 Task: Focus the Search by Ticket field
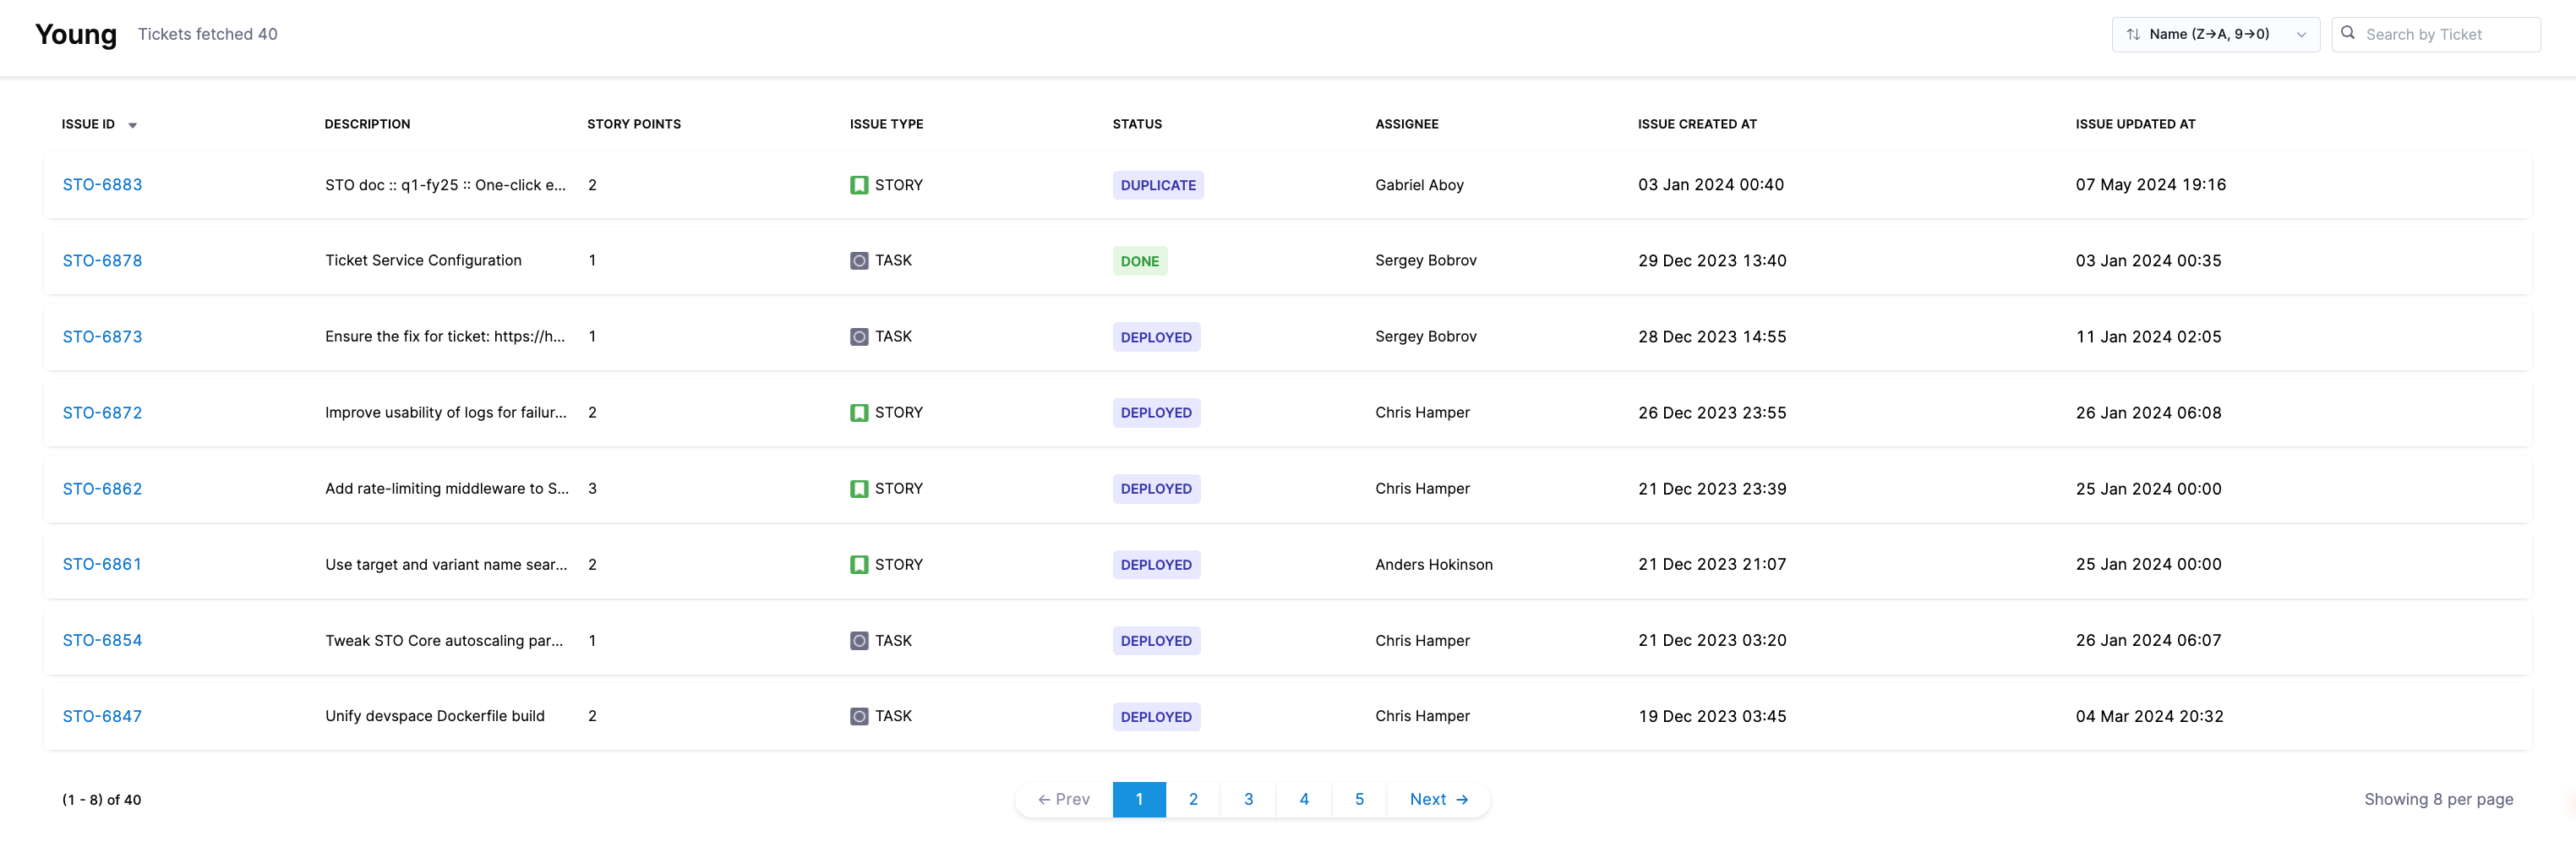[2445, 34]
